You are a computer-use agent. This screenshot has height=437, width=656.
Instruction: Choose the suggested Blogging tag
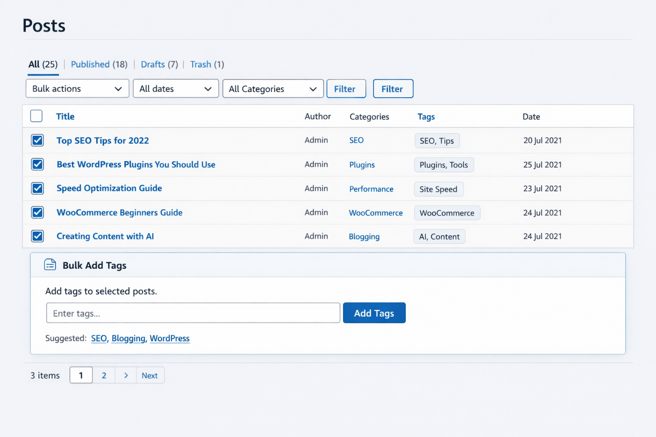coord(128,338)
